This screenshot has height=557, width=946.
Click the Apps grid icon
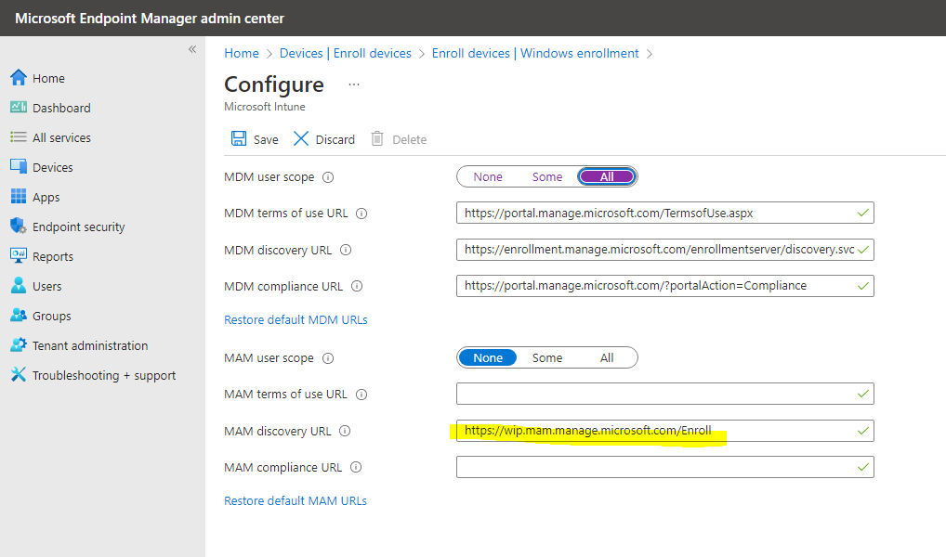[19, 197]
